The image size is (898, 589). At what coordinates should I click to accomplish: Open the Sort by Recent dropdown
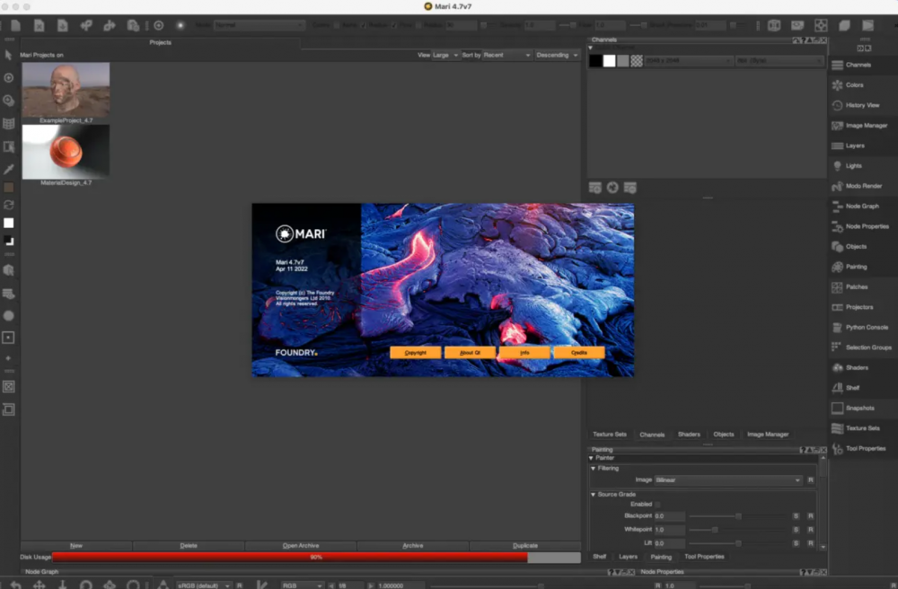pyautogui.click(x=506, y=55)
